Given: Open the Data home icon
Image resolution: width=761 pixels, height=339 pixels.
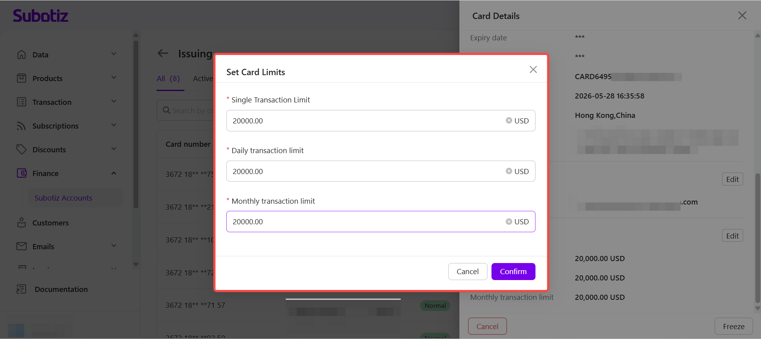Looking at the screenshot, I should click(x=21, y=55).
